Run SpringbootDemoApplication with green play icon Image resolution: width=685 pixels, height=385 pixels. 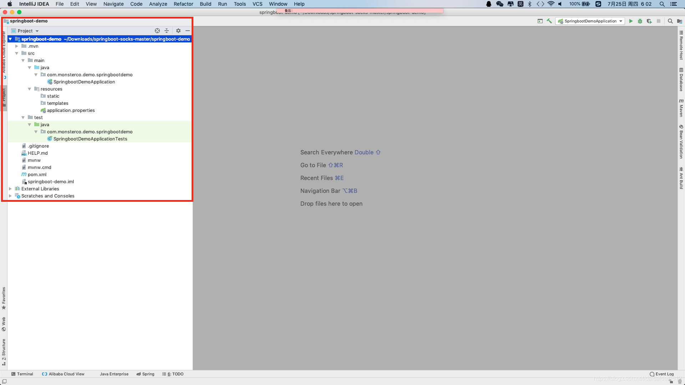pos(631,21)
